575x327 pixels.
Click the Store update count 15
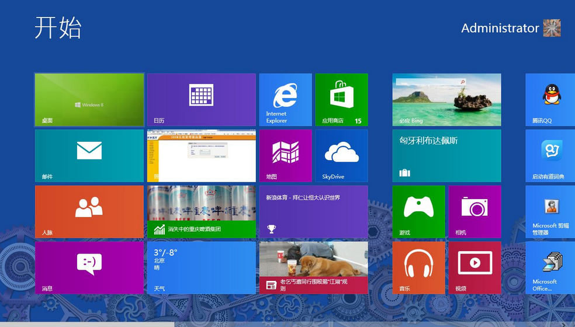(x=358, y=121)
